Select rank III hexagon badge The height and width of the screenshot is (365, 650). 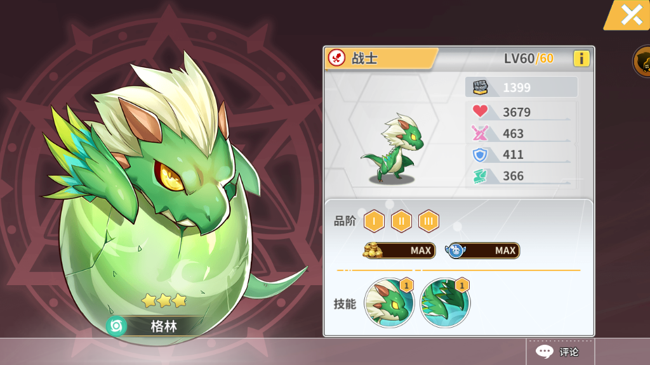click(428, 221)
